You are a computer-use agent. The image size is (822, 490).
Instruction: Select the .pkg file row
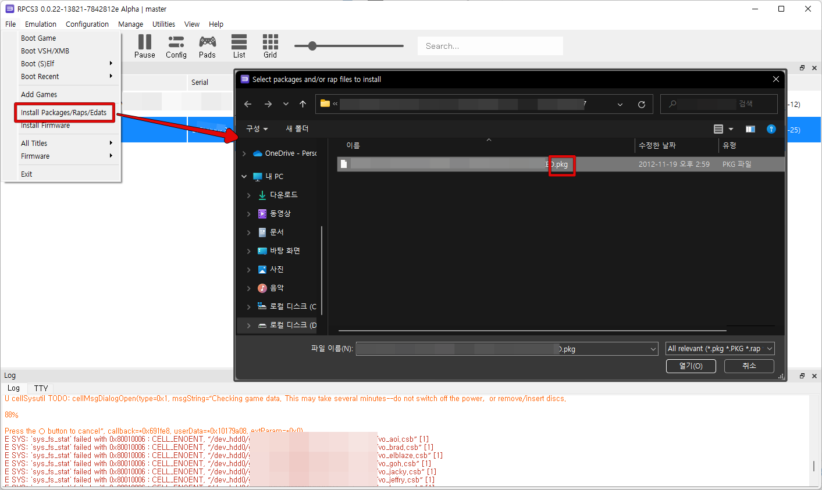(x=561, y=164)
